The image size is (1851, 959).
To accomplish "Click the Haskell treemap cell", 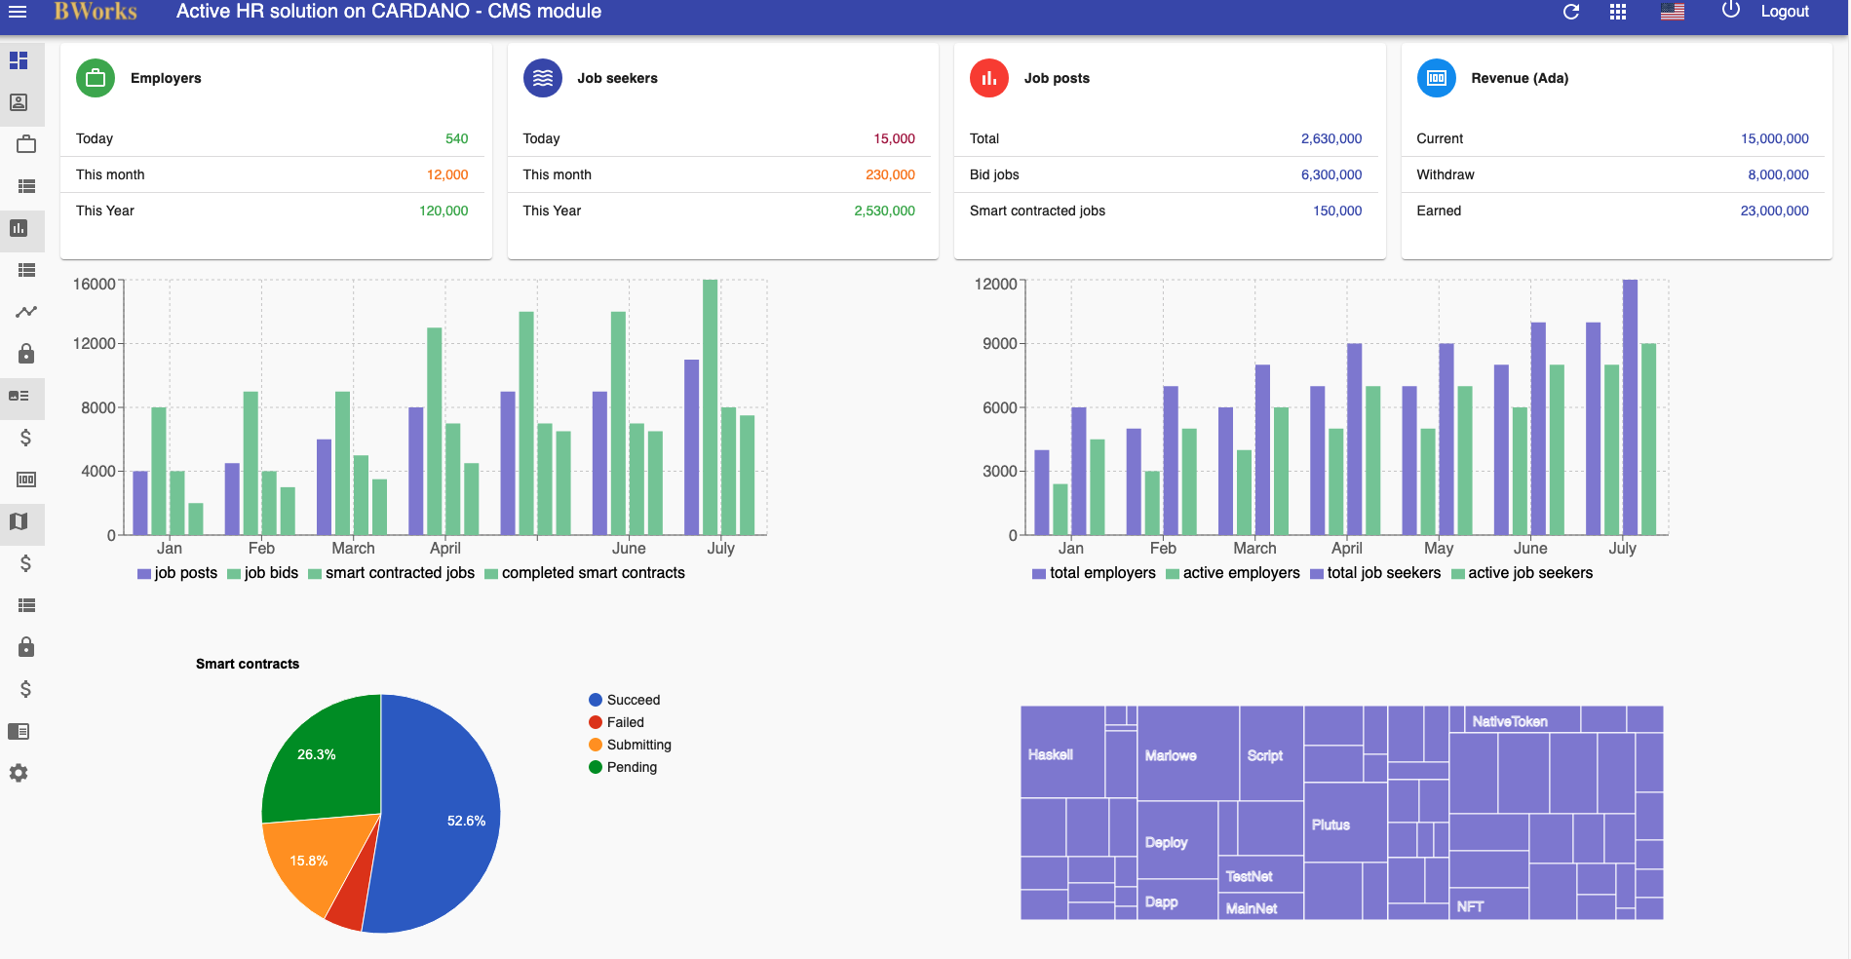I will pos(1062,752).
